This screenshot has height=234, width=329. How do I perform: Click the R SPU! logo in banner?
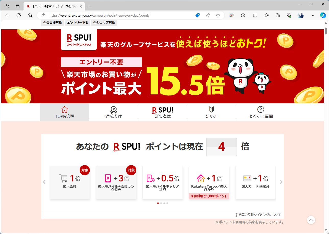coord(79,40)
